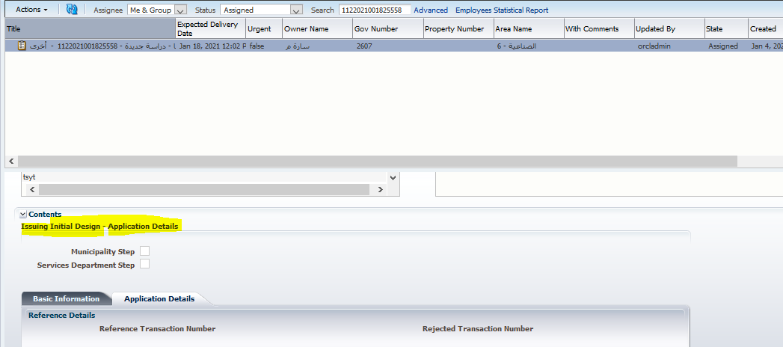This screenshot has height=347, width=783.
Task: Click Rejected Transaction Number label
Action: coord(478,328)
